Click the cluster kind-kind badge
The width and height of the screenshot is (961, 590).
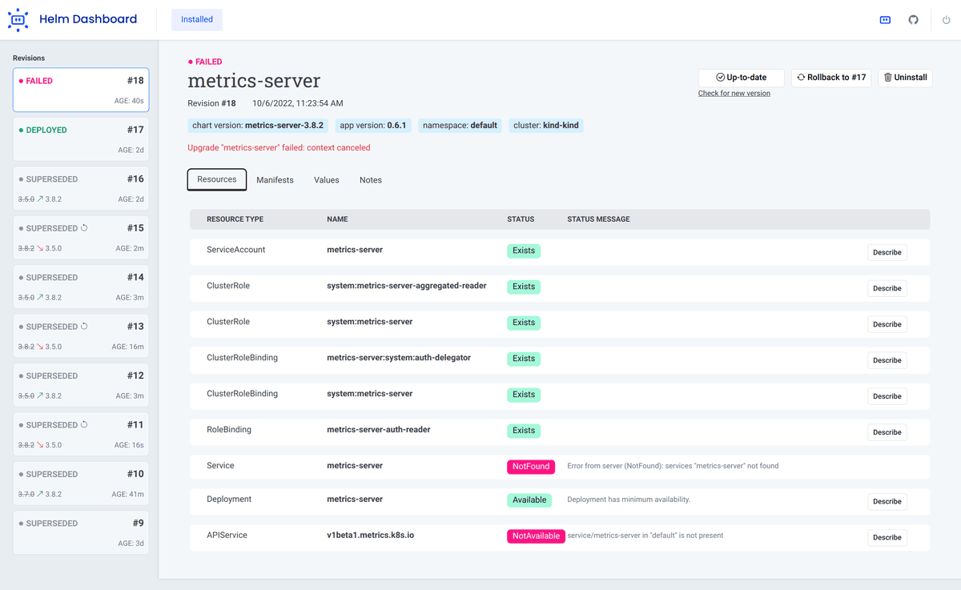[546, 126]
